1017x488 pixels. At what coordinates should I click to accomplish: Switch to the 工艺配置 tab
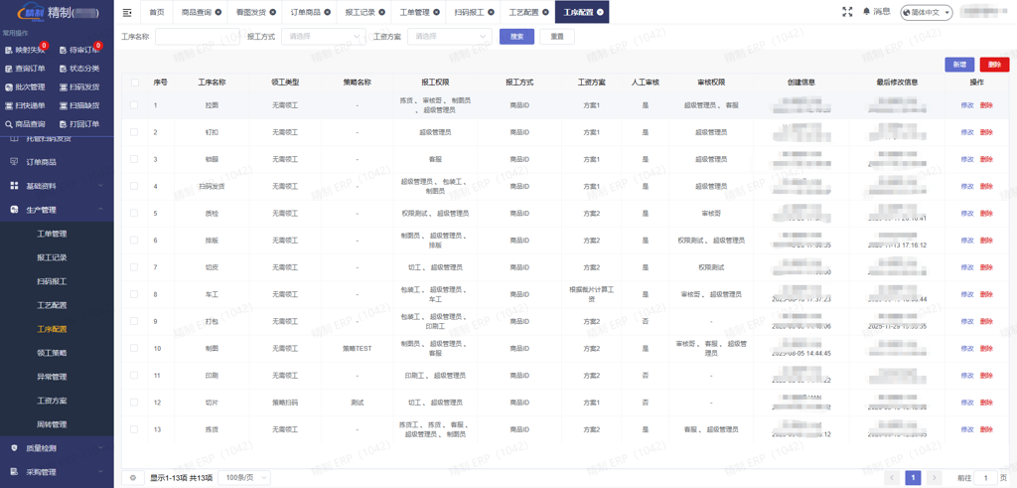tap(522, 12)
